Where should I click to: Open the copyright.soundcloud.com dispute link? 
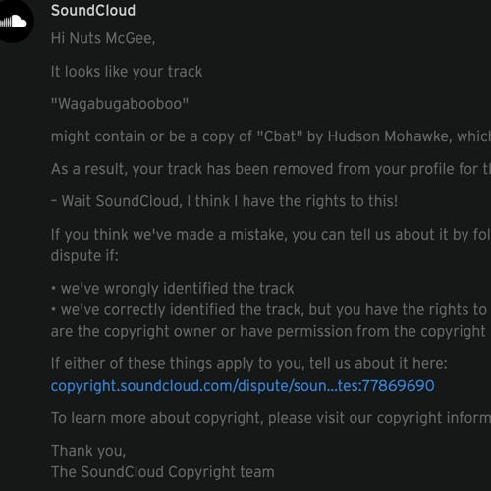pos(243,386)
